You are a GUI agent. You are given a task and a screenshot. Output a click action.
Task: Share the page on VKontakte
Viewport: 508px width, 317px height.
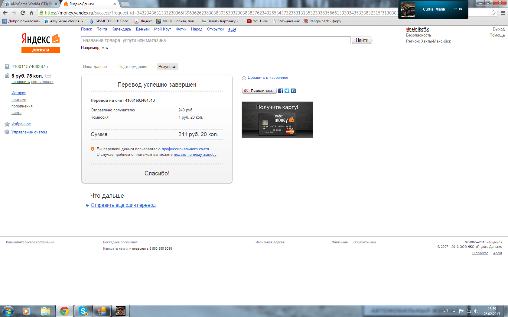[x=293, y=91]
